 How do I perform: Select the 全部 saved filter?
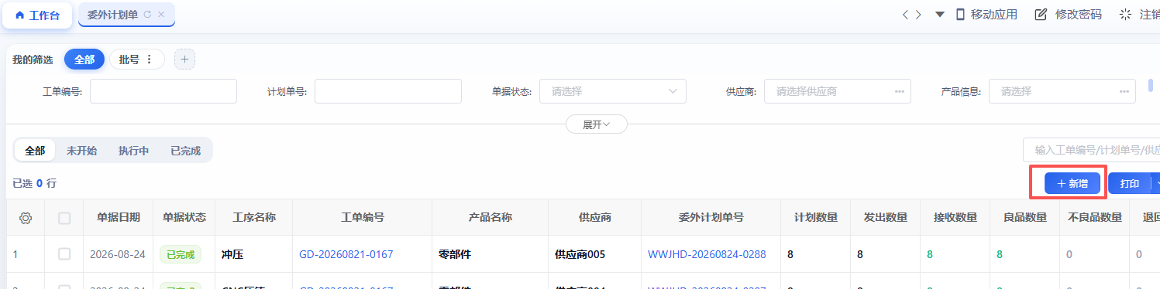coord(84,59)
